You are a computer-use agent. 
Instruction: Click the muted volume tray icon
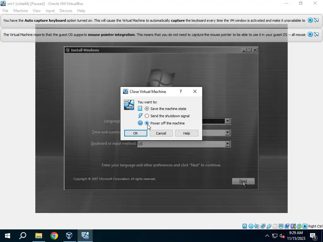(x=282, y=236)
